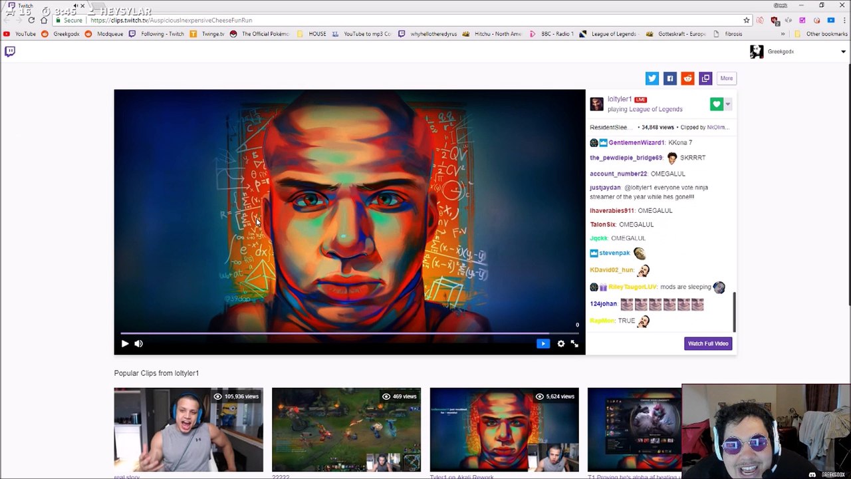Image resolution: width=851 pixels, height=479 pixels.
Task: Bookmark this page with the star
Action: [747, 20]
